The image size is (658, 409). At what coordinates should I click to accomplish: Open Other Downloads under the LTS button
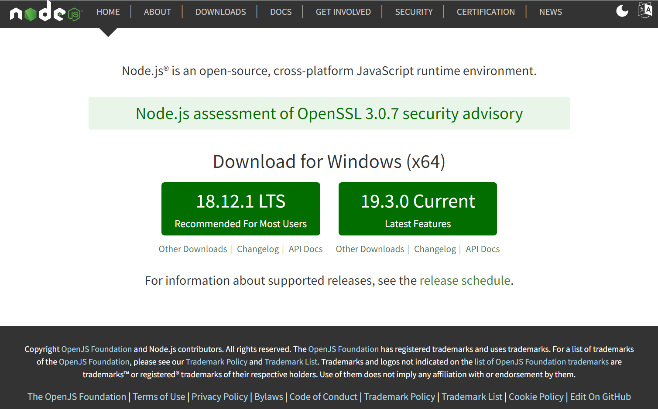coord(193,249)
